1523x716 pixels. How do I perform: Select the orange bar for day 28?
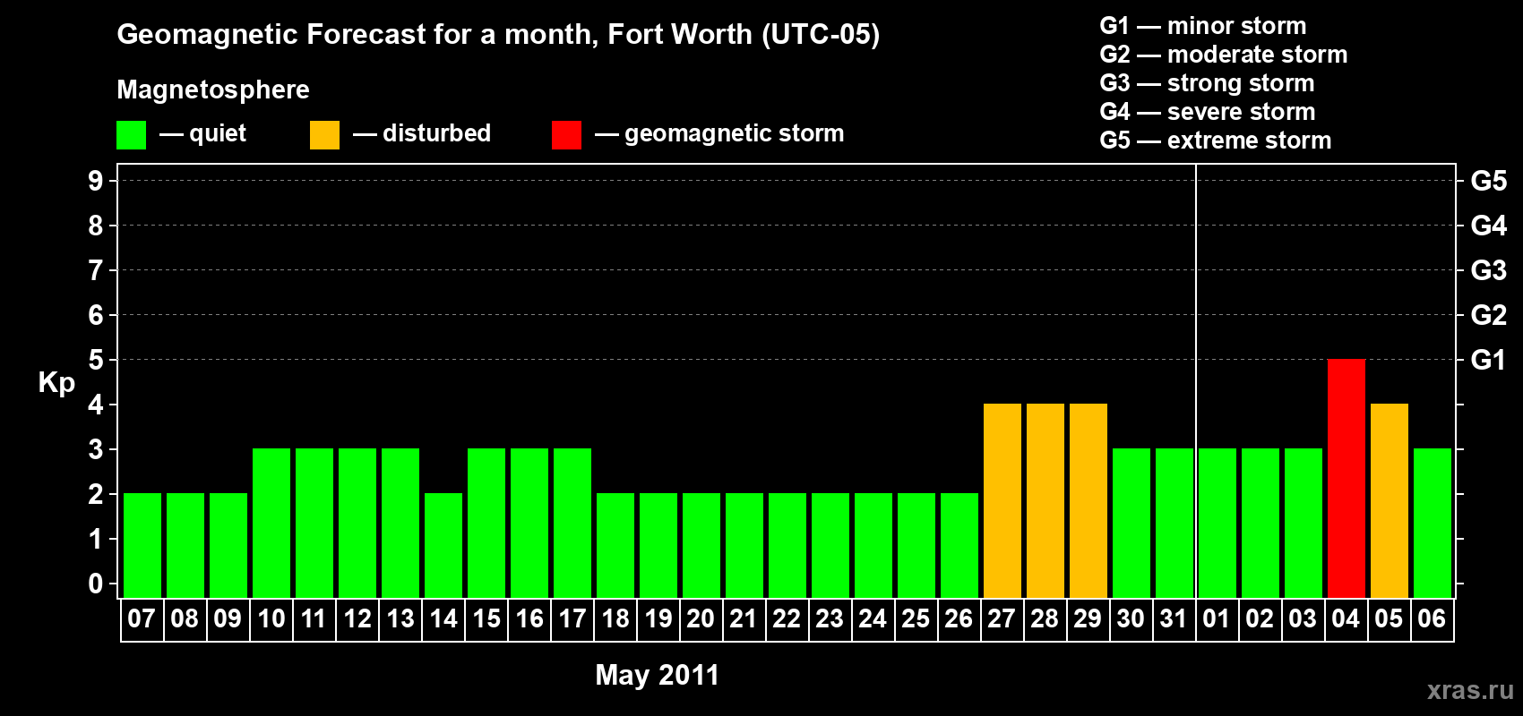1045,500
